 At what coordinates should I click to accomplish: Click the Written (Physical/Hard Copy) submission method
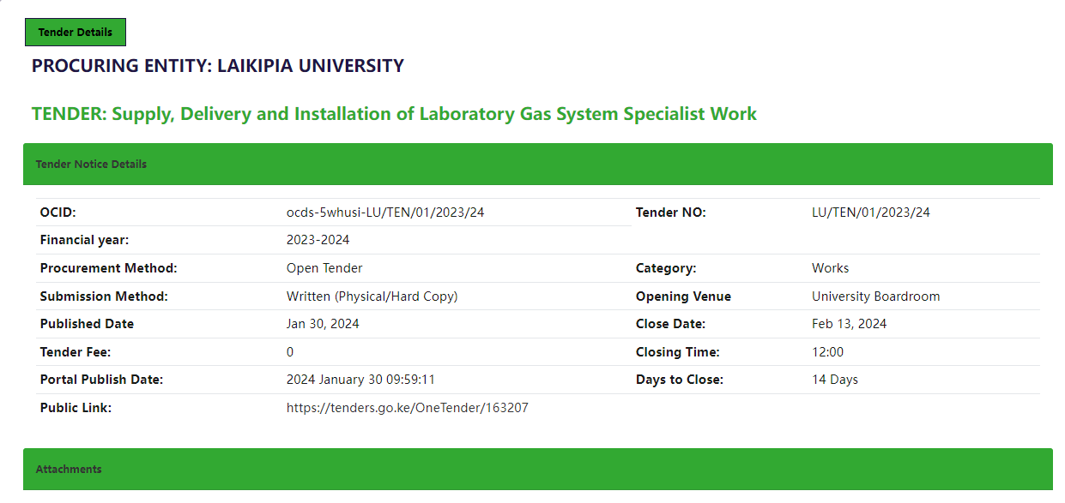(x=372, y=296)
